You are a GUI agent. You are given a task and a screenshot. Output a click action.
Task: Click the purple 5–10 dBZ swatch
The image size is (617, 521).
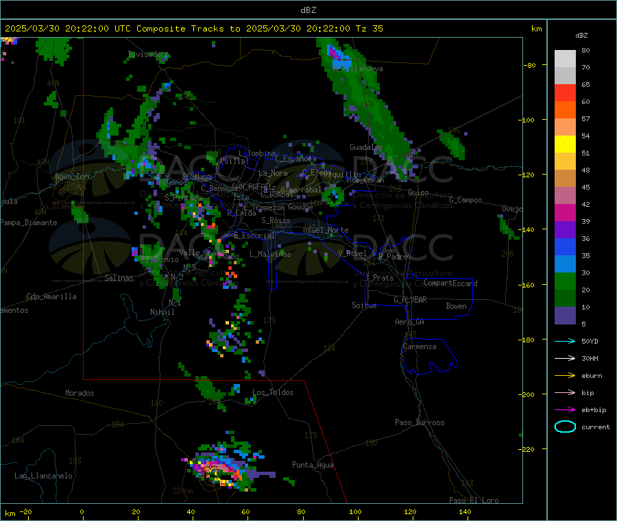565,316
